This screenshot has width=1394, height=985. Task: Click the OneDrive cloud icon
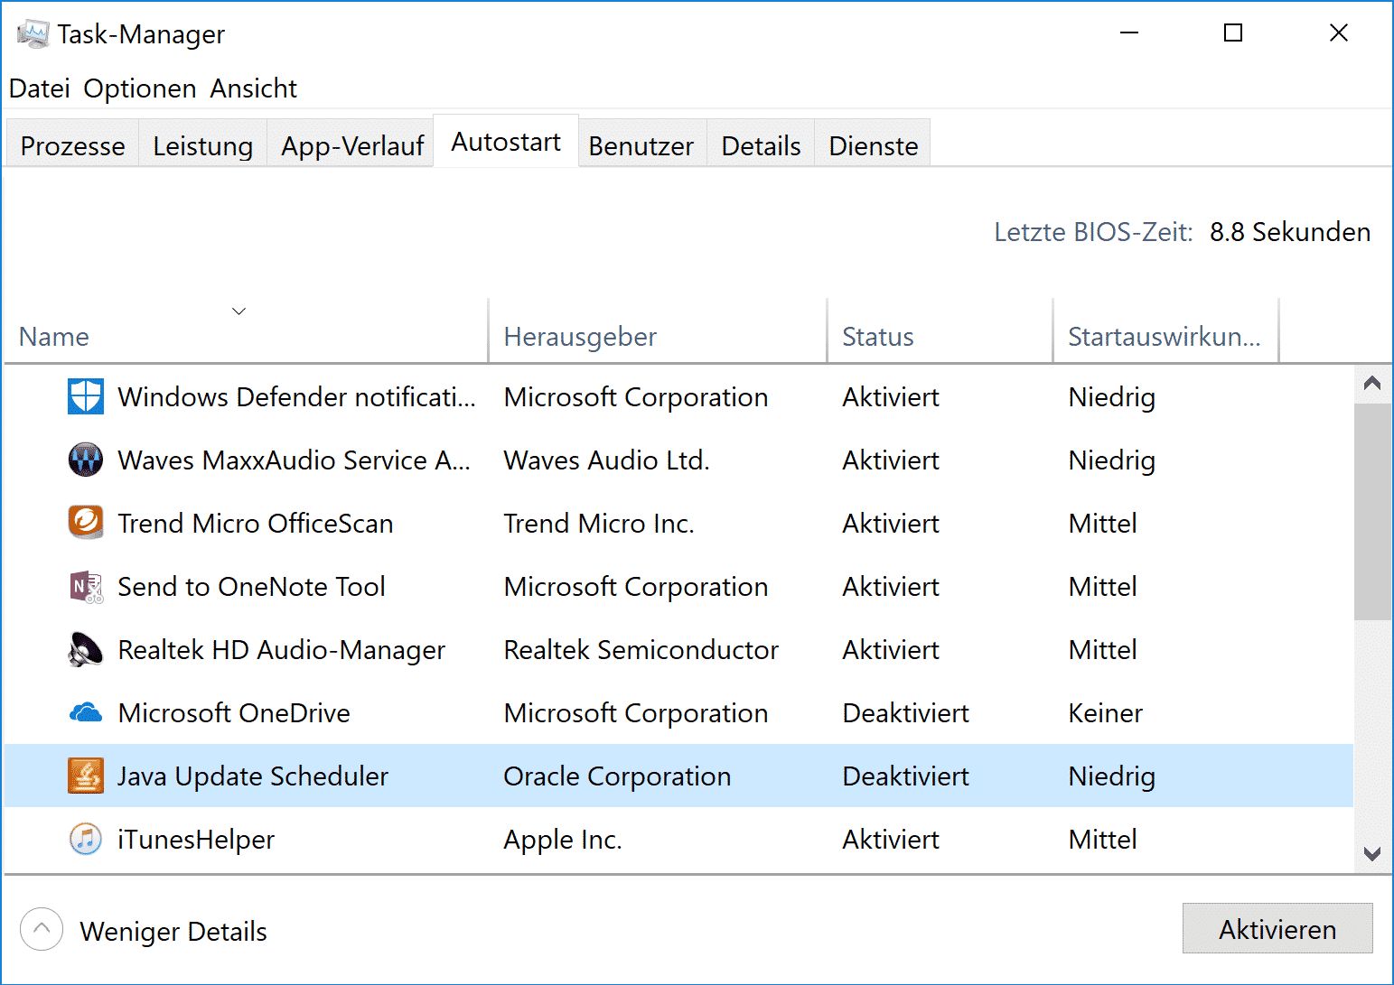(x=86, y=713)
